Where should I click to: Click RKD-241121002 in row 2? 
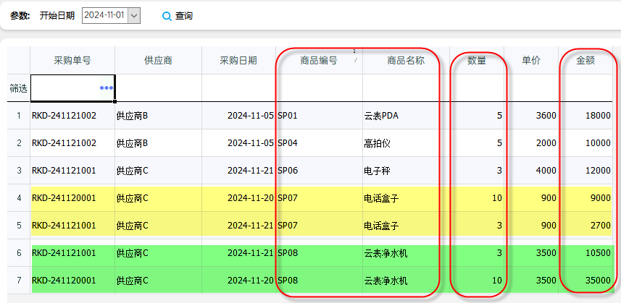point(64,143)
